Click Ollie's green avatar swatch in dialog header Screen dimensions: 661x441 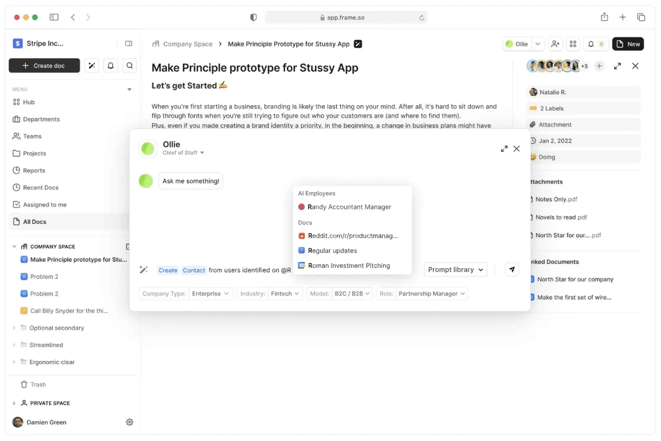point(148,149)
